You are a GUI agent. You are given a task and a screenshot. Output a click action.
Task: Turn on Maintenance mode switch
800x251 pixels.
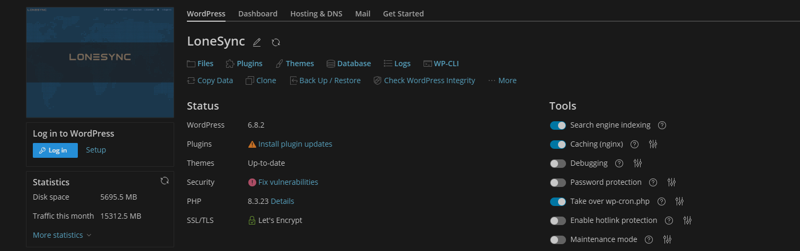click(x=558, y=239)
